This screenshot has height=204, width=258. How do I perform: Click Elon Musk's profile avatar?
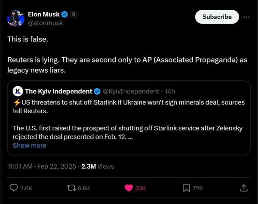pyautogui.click(x=15, y=18)
